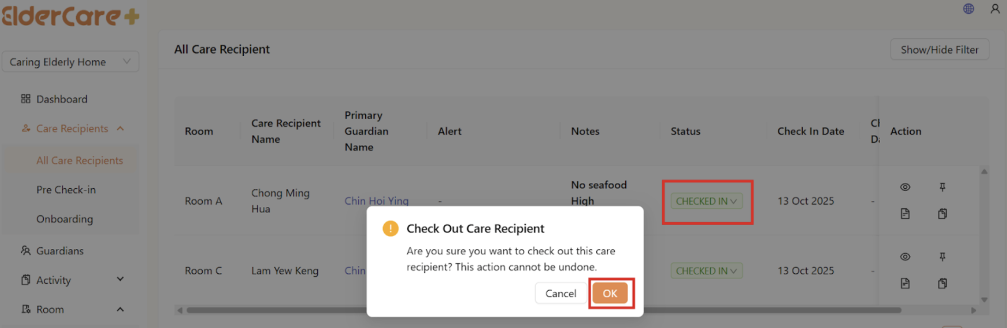
Task: Confirm check out with OK button
Action: click(610, 293)
